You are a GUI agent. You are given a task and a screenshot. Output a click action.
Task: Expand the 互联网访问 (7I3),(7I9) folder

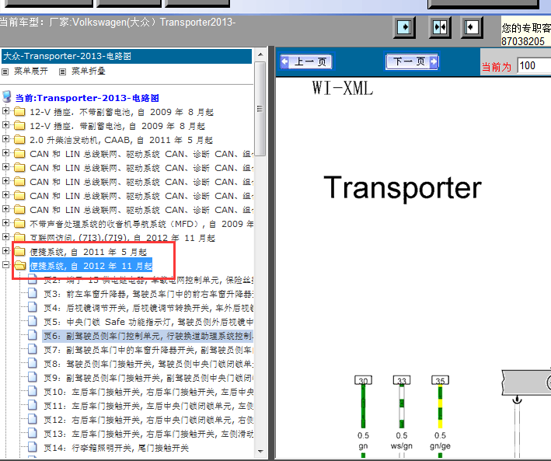click(5, 236)
